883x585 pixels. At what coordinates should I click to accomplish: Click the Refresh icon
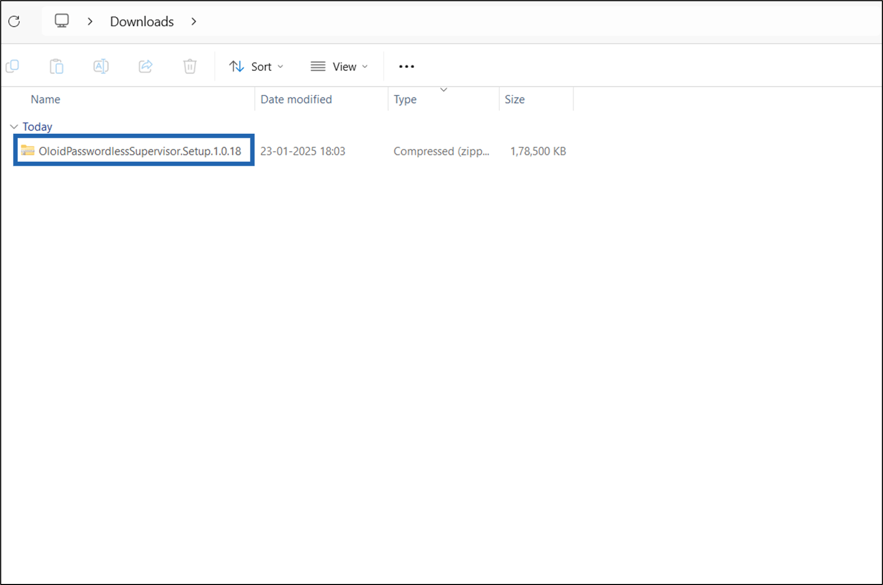point(15,21)
